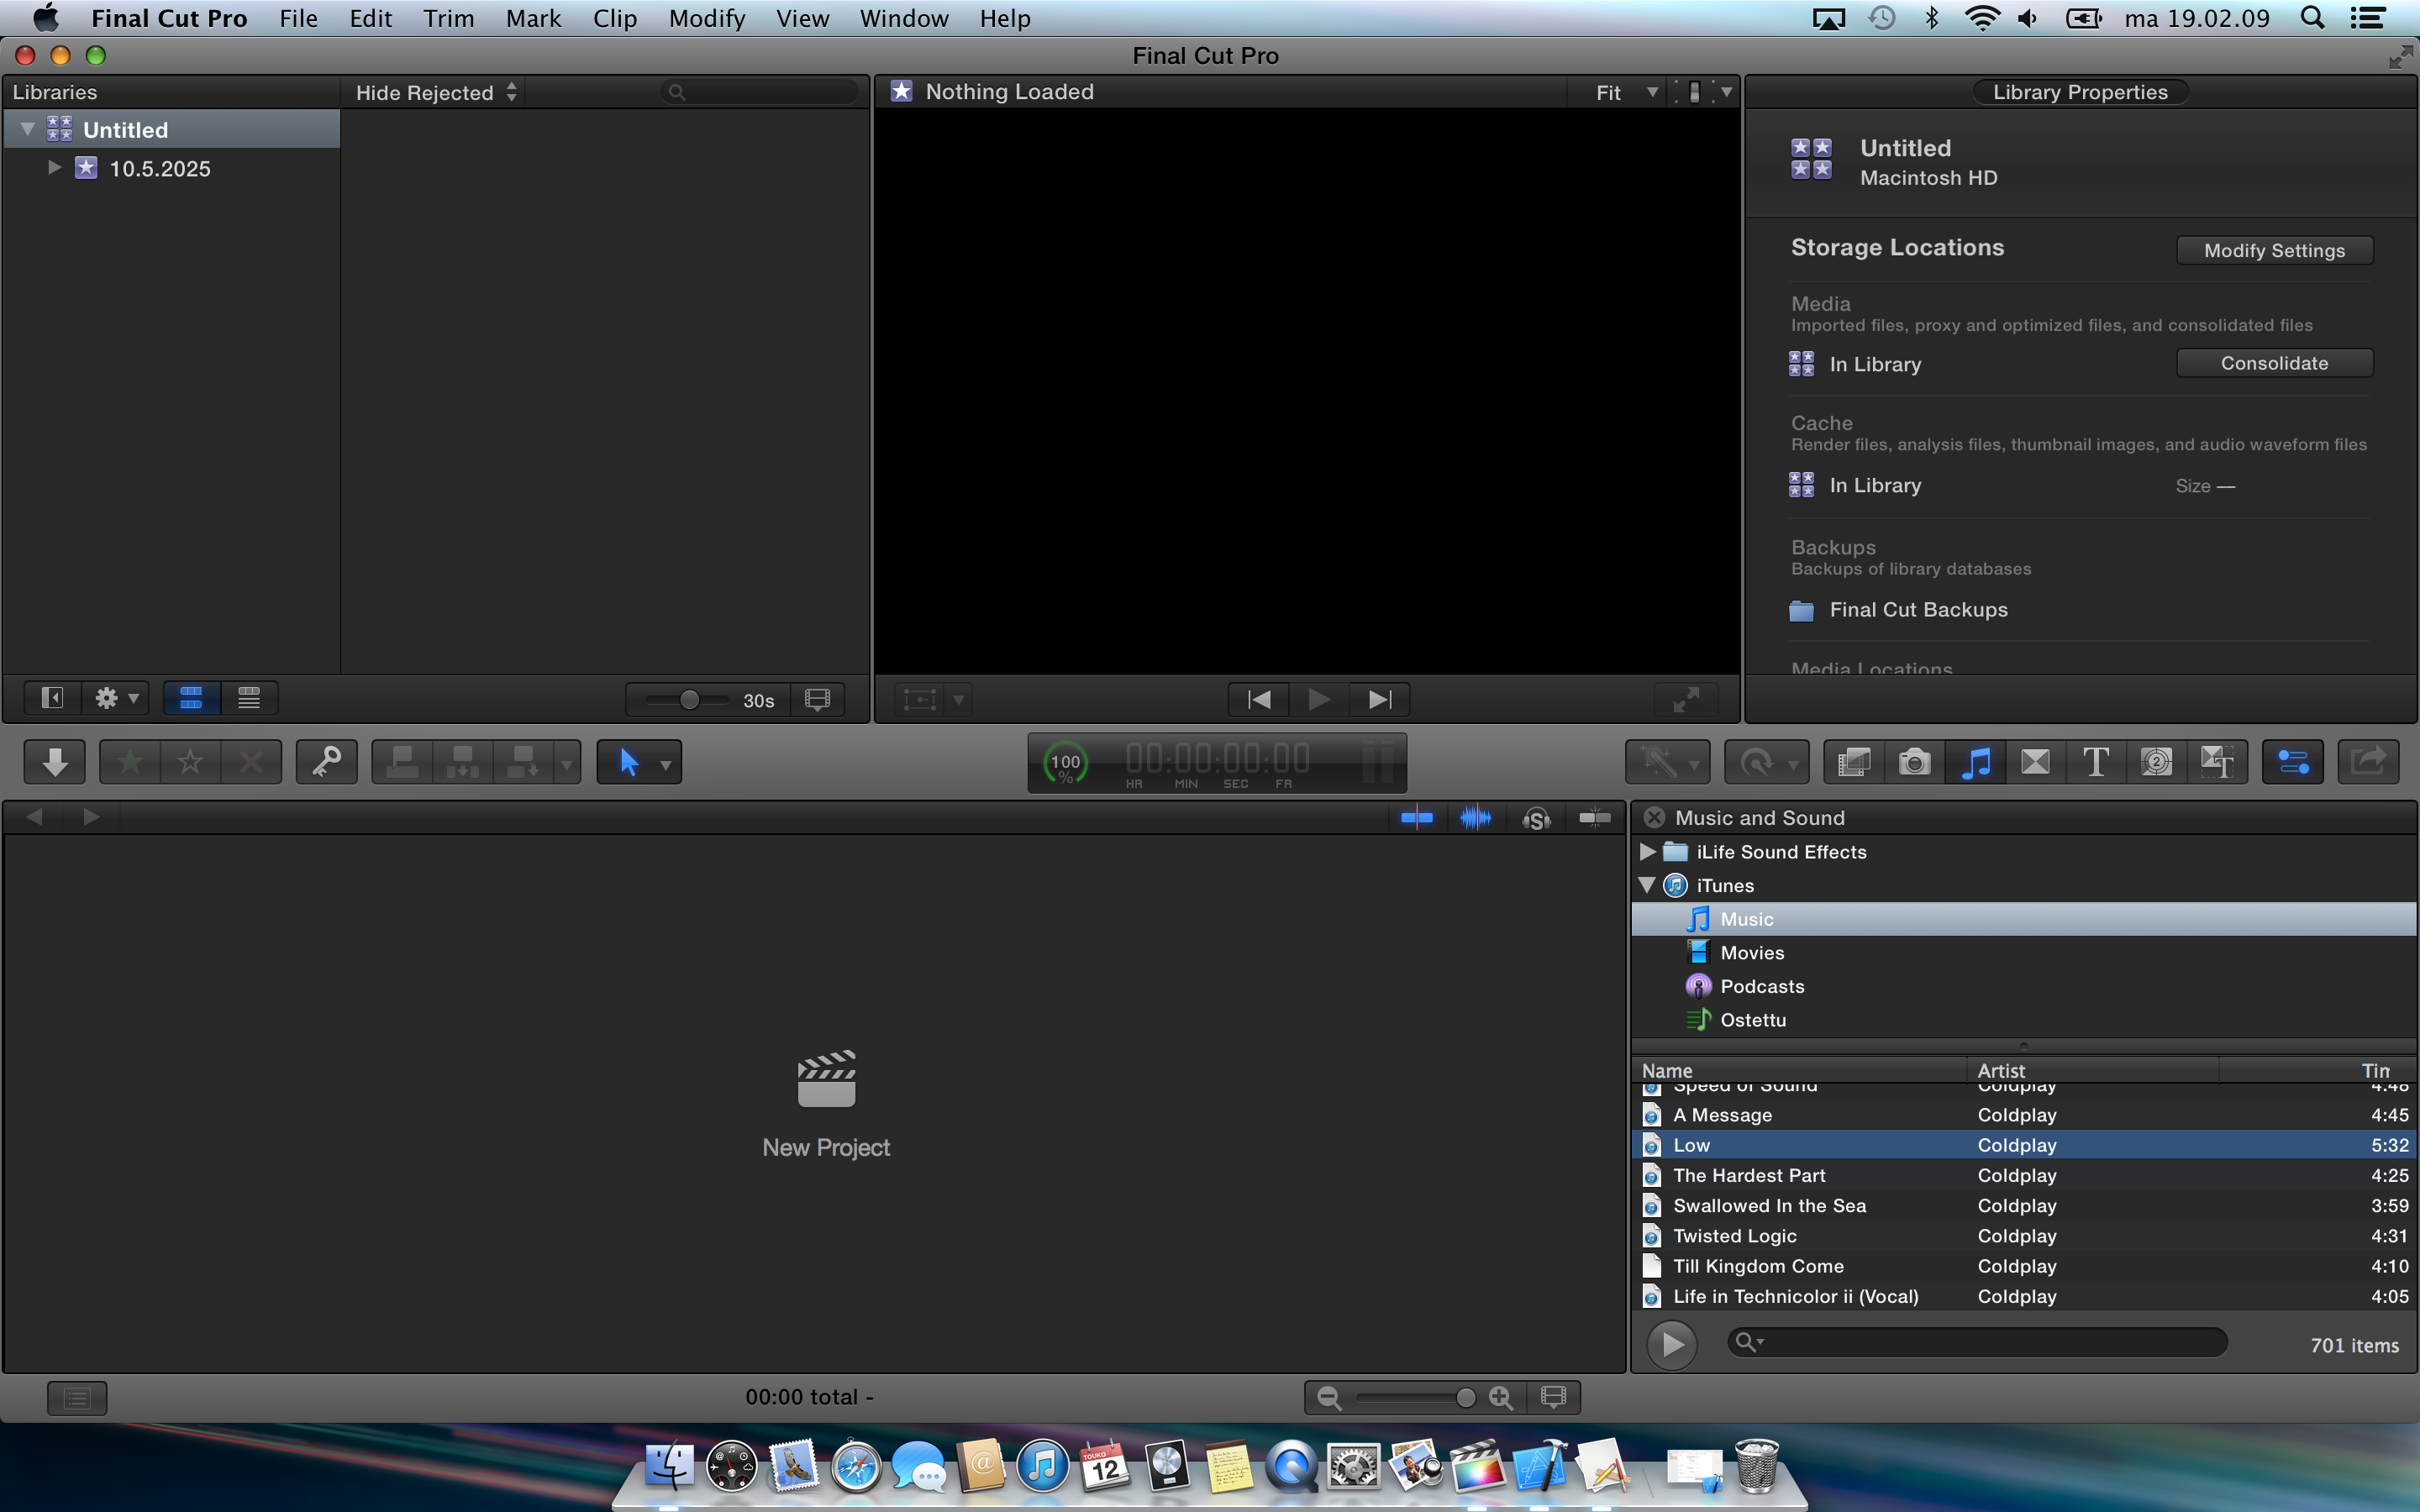The width and height of the screenshot is (2420, 1512).
Task: Open the Window menu
Action: [x=903, y=18]
